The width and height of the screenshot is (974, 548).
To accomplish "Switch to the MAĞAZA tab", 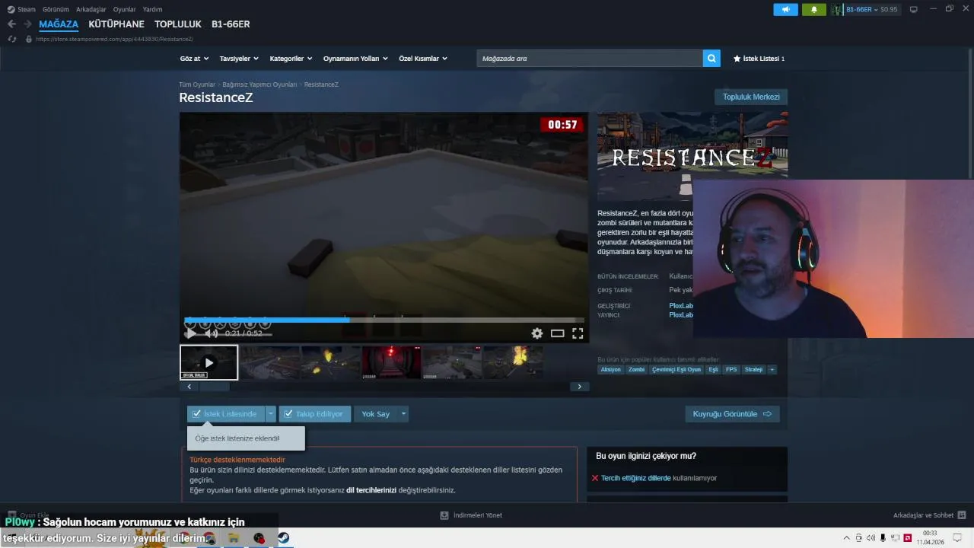I will (59, 24).
